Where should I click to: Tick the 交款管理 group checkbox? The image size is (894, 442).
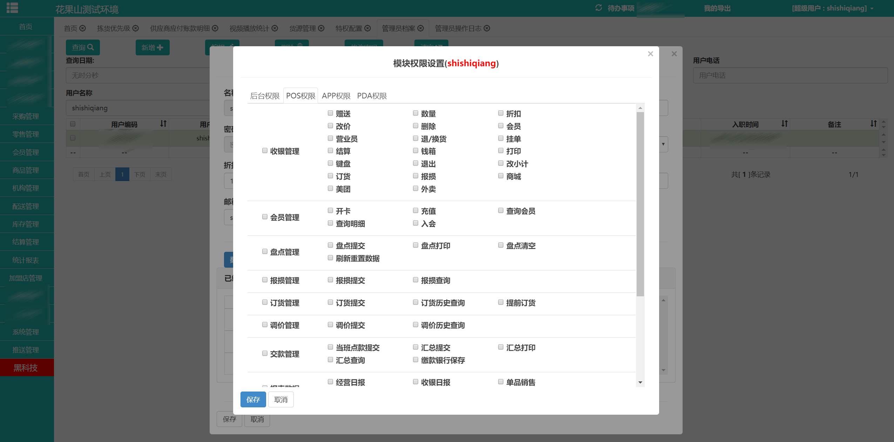[265, 353]
